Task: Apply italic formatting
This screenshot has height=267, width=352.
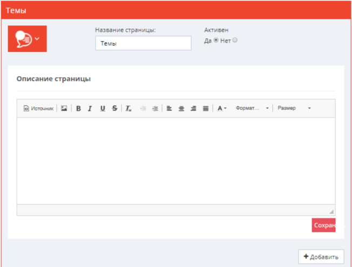Action: tap(90, 108)
